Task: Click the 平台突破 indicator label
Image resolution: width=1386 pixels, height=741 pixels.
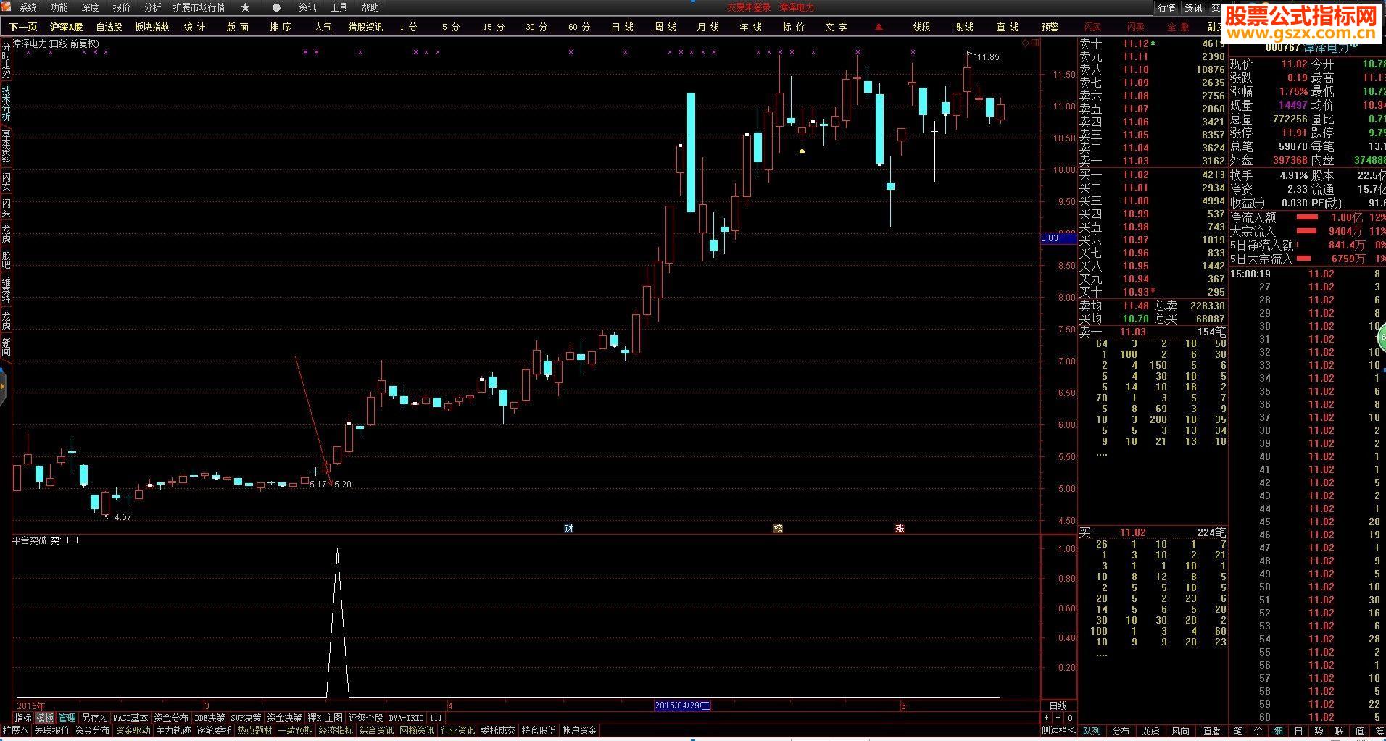Action: pyautogui.click(x=30, y=540)
